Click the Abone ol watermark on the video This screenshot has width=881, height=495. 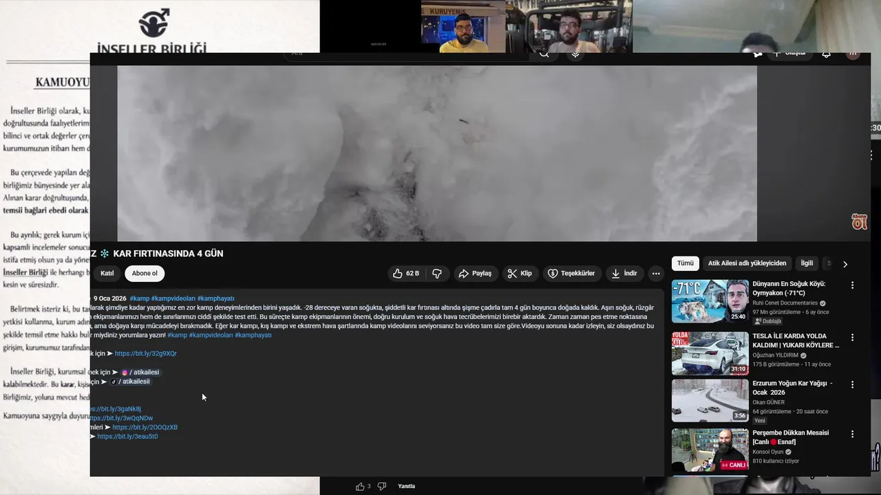coord(859,221)
